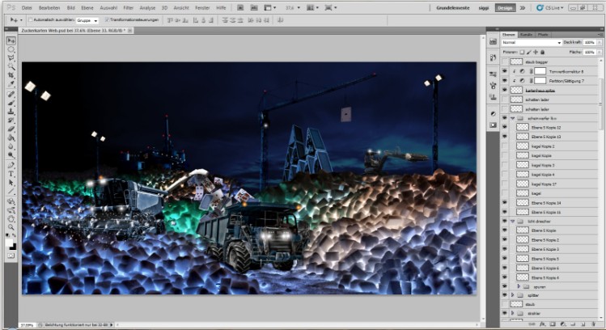Open the 'Gruppe' auto-select dropdown
The width and height of the screenshot is (606, 330).
coord(86,19)
